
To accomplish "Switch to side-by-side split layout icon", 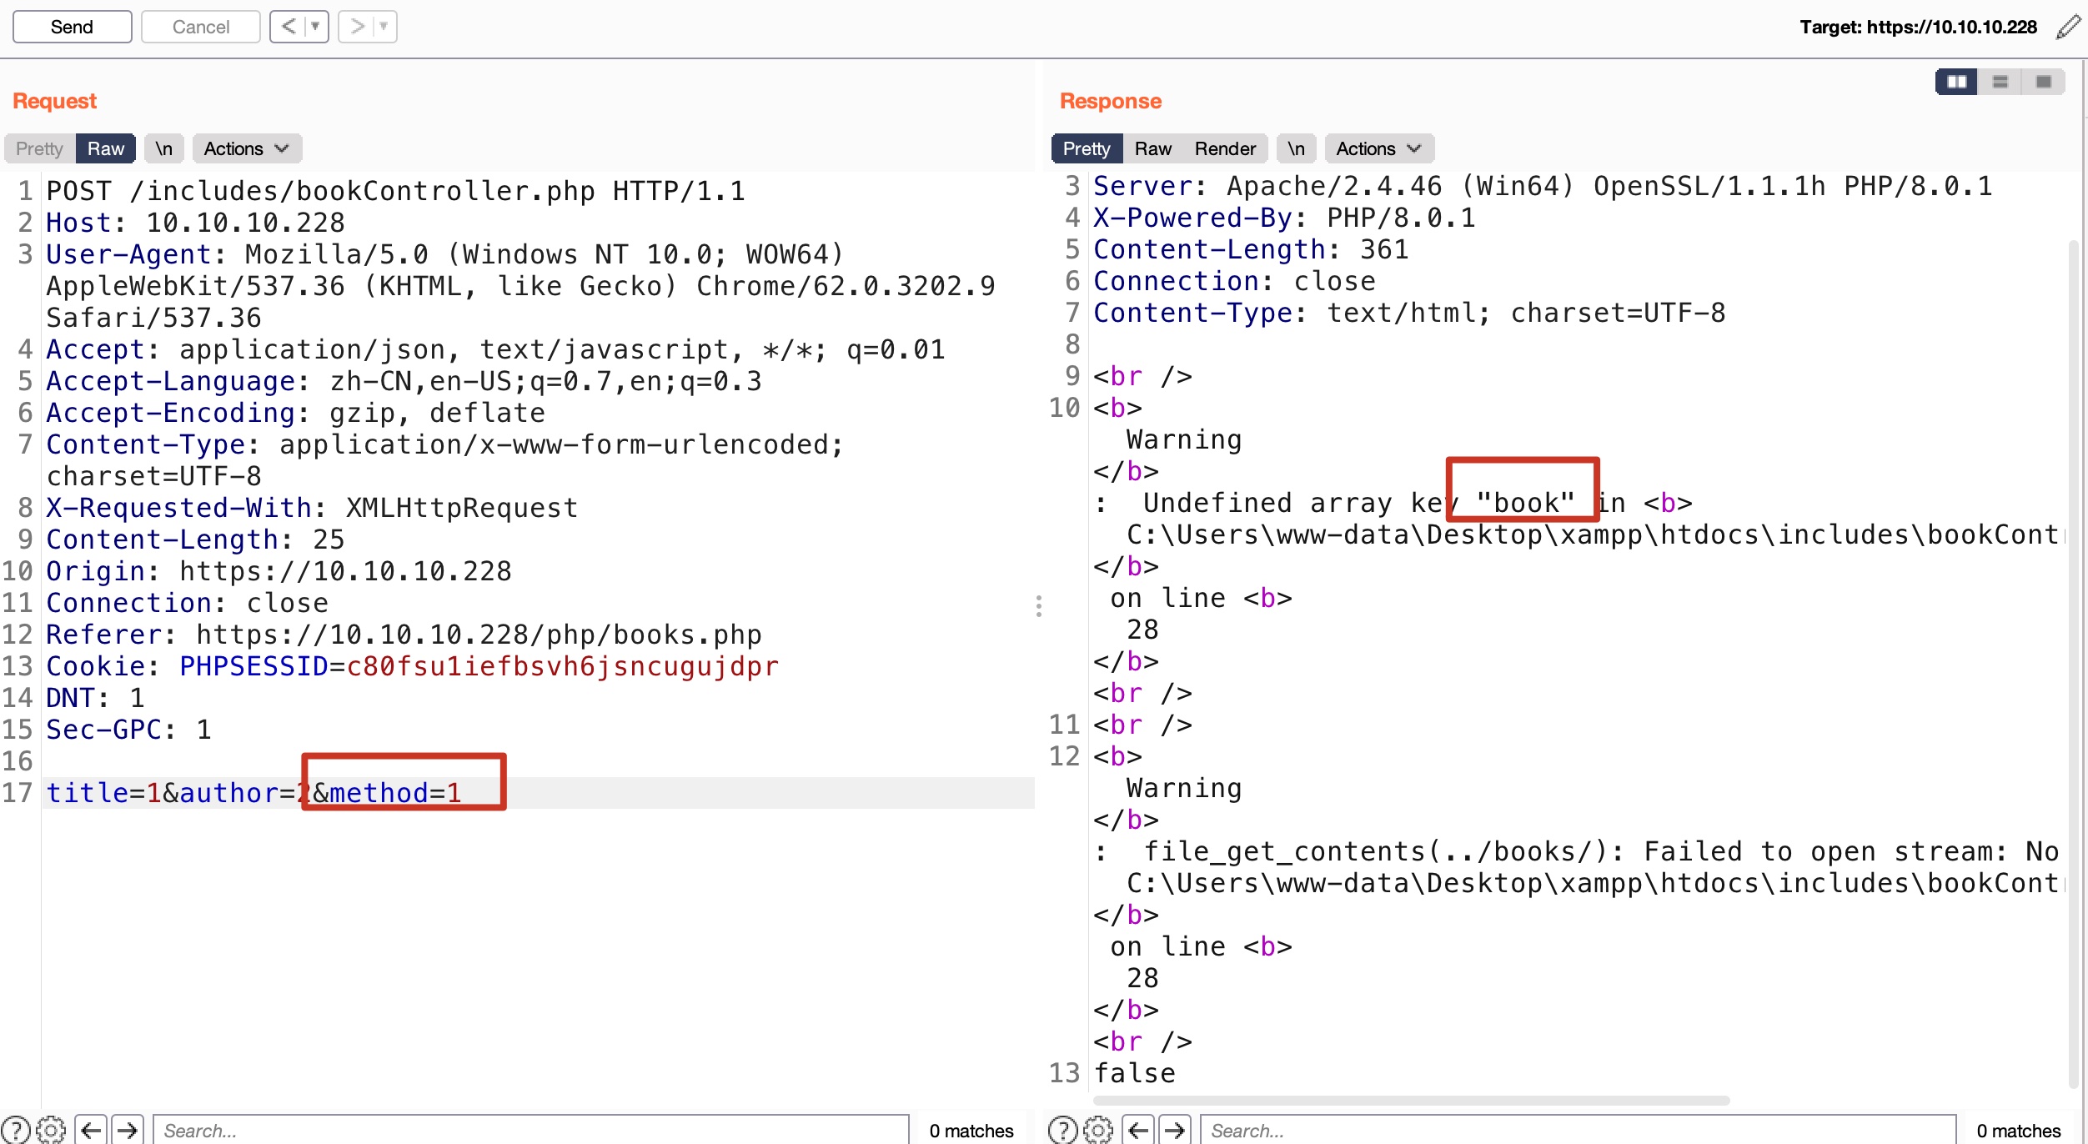I will [x=1956, y=82].
